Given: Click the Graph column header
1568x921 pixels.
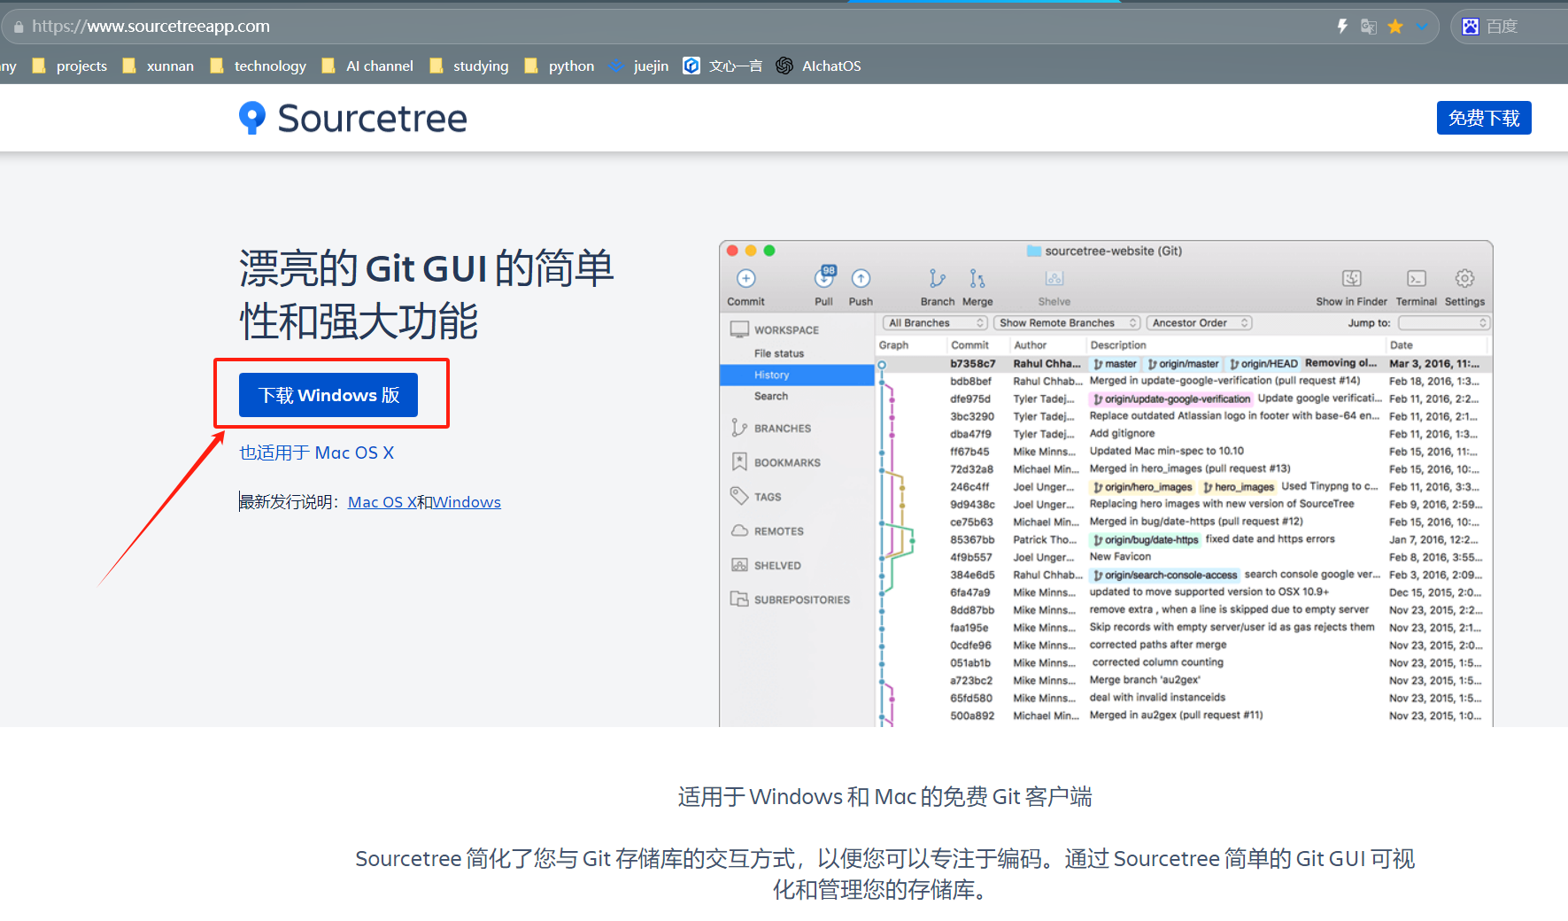Looking at the screenshot, I should [893, 345].
